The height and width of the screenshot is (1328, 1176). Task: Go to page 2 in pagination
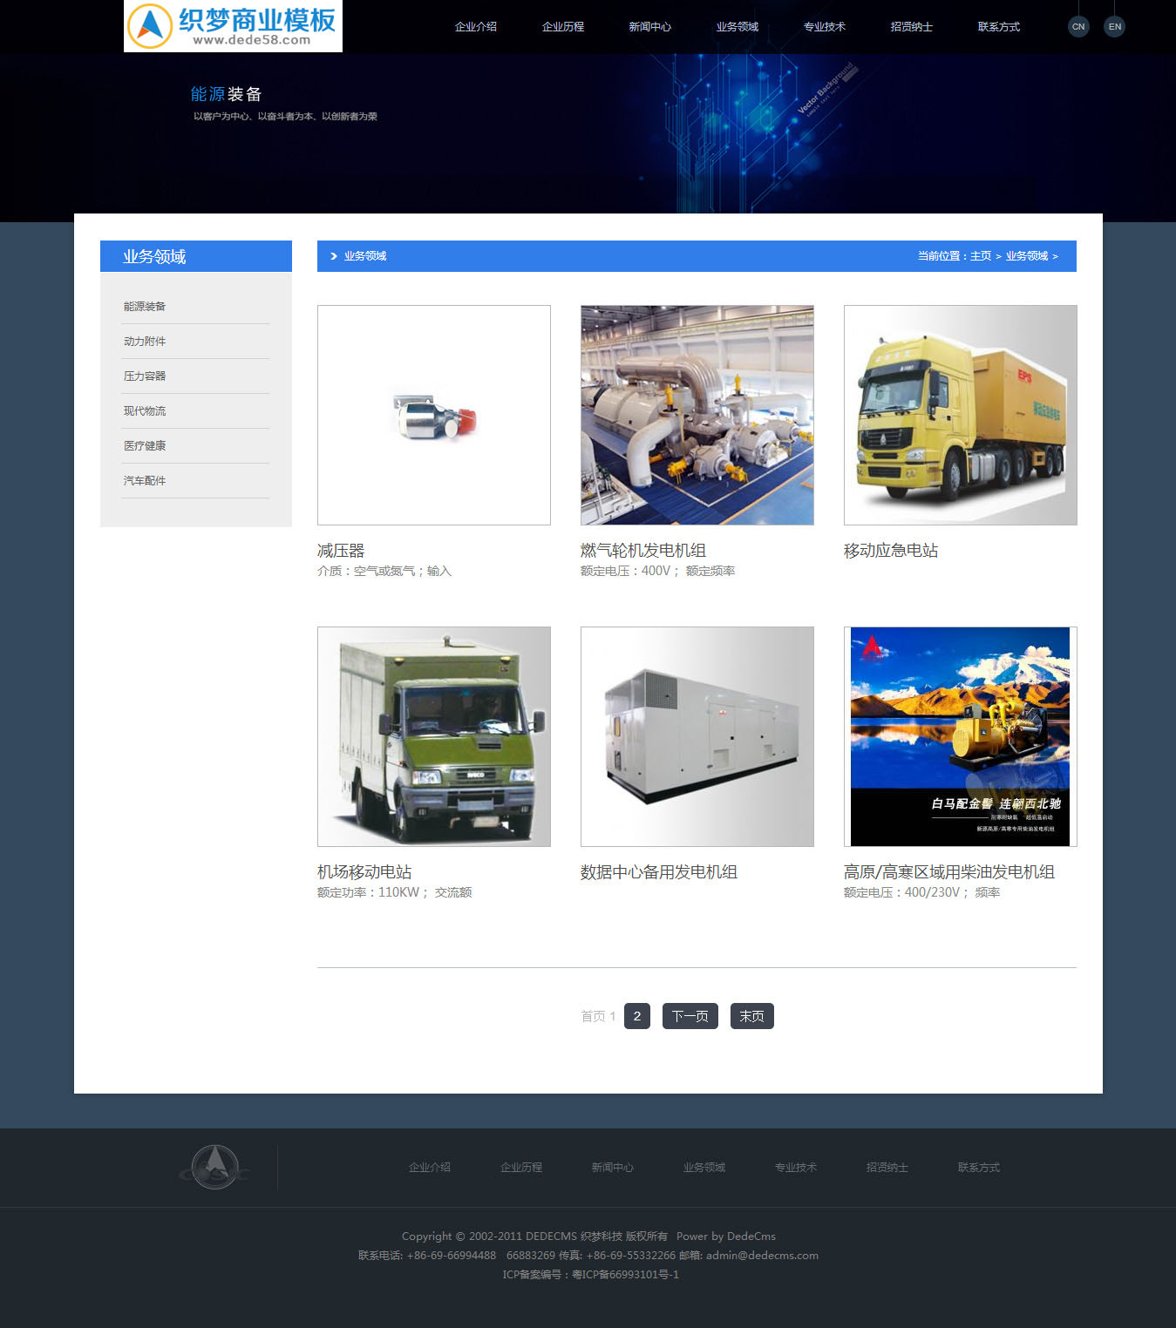click(x=637, y=1016)
